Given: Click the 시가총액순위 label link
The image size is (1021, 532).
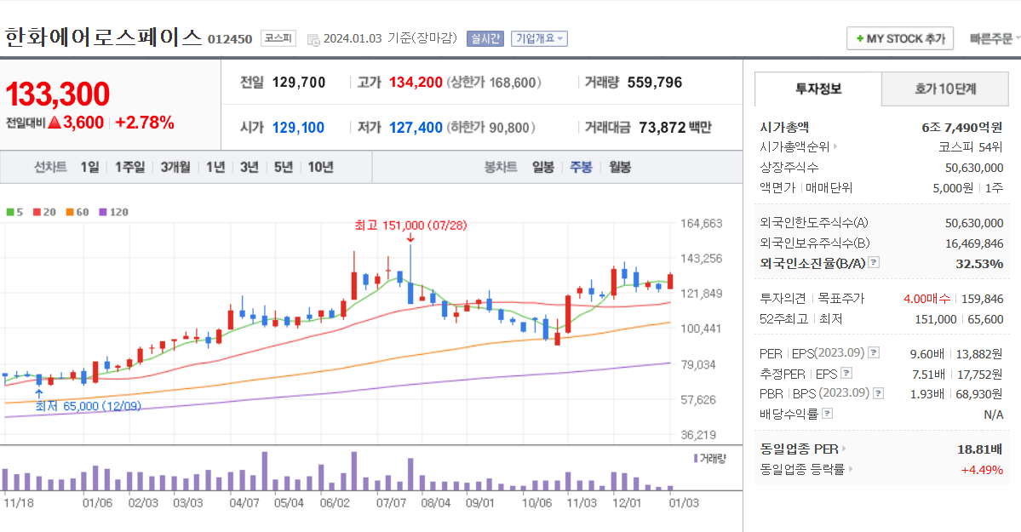Looking at the screenshot, I should [794, 147].
